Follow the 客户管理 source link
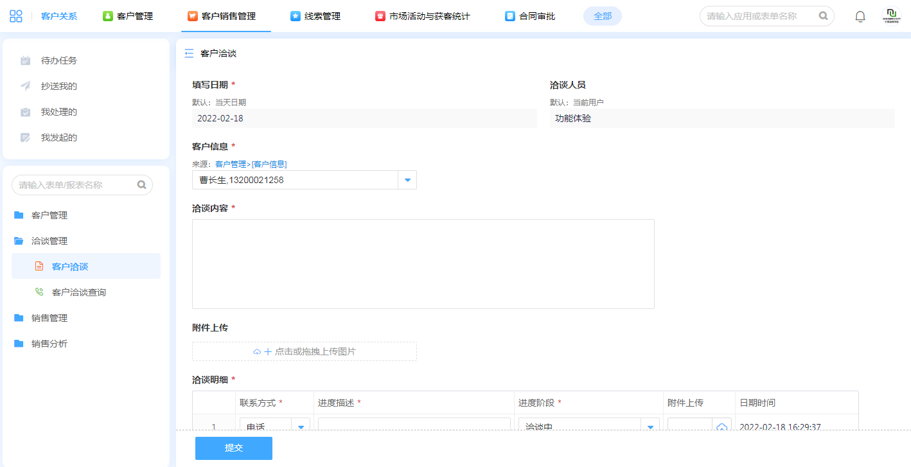 pos(230,164)
